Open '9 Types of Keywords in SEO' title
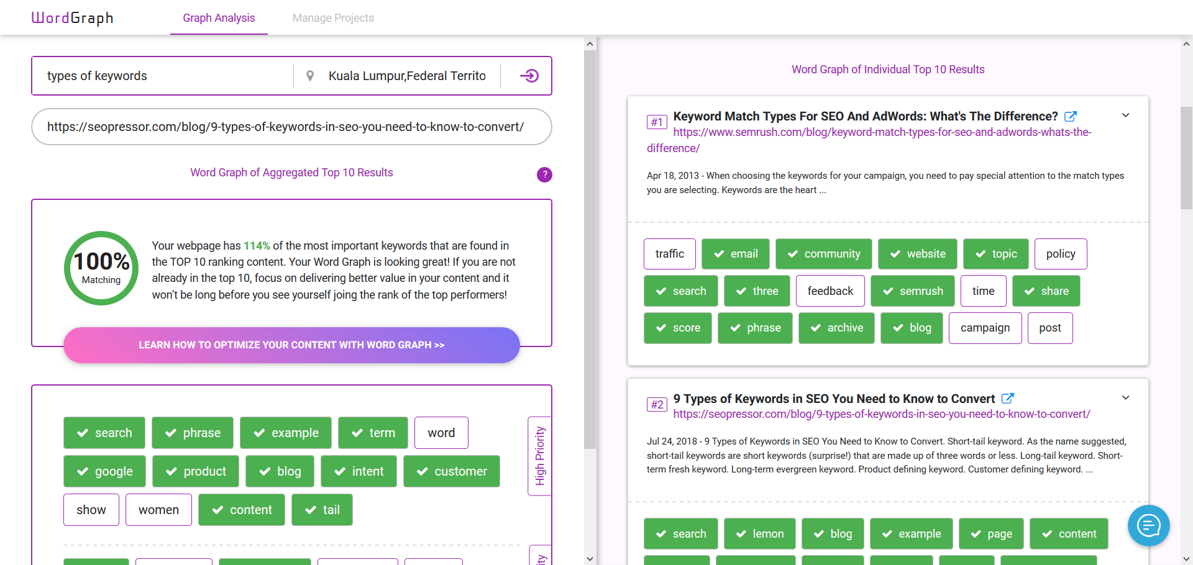 pos(834,399)
